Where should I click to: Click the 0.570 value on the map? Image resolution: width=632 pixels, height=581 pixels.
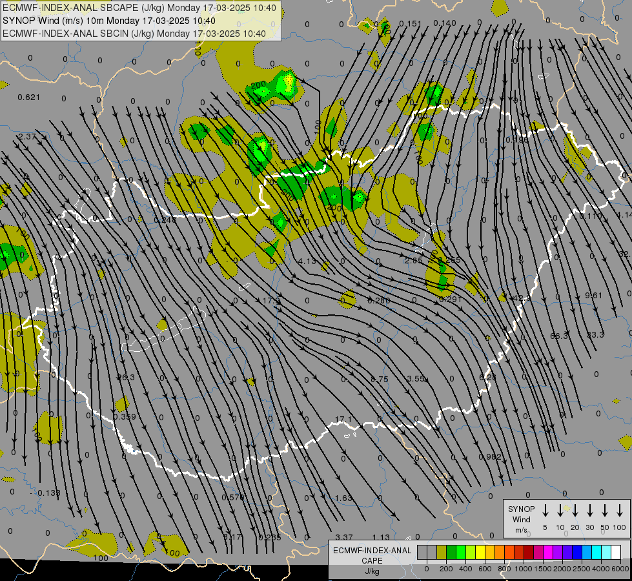(233, 498)
